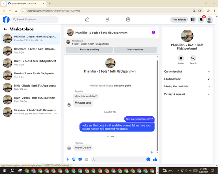218x174 pixels.
Task: Go back using the Marketplace back arrow
Action: (x=5, y=29)
